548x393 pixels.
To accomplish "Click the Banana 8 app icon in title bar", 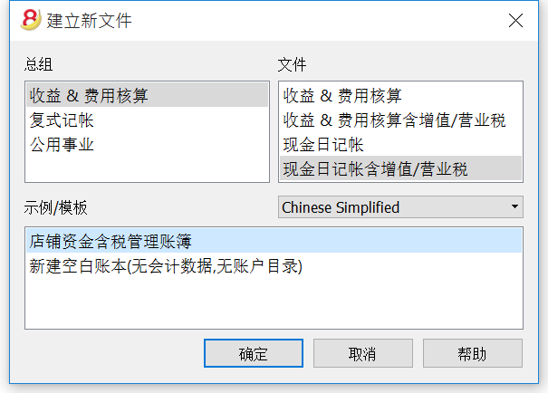I will coord(31,20).
